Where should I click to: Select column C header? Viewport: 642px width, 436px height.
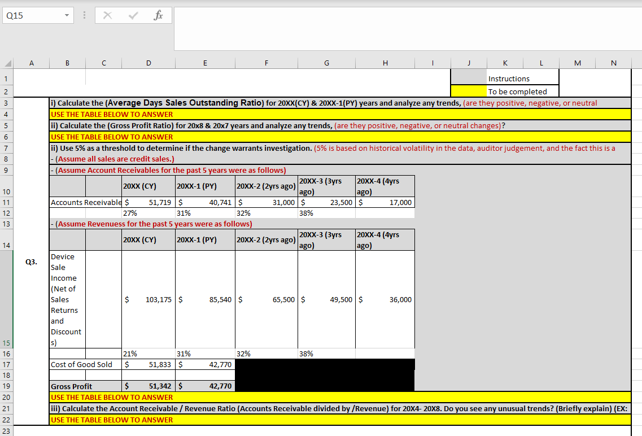pos(103,63)
